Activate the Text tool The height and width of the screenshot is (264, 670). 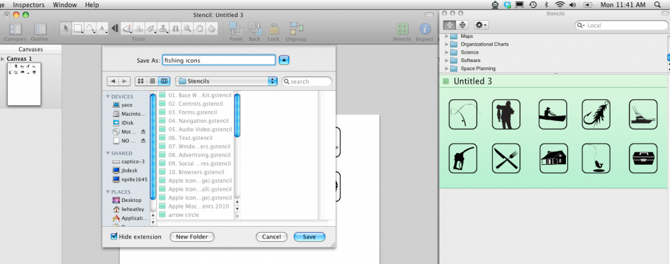pyautogui.click(x=103, y=29)
